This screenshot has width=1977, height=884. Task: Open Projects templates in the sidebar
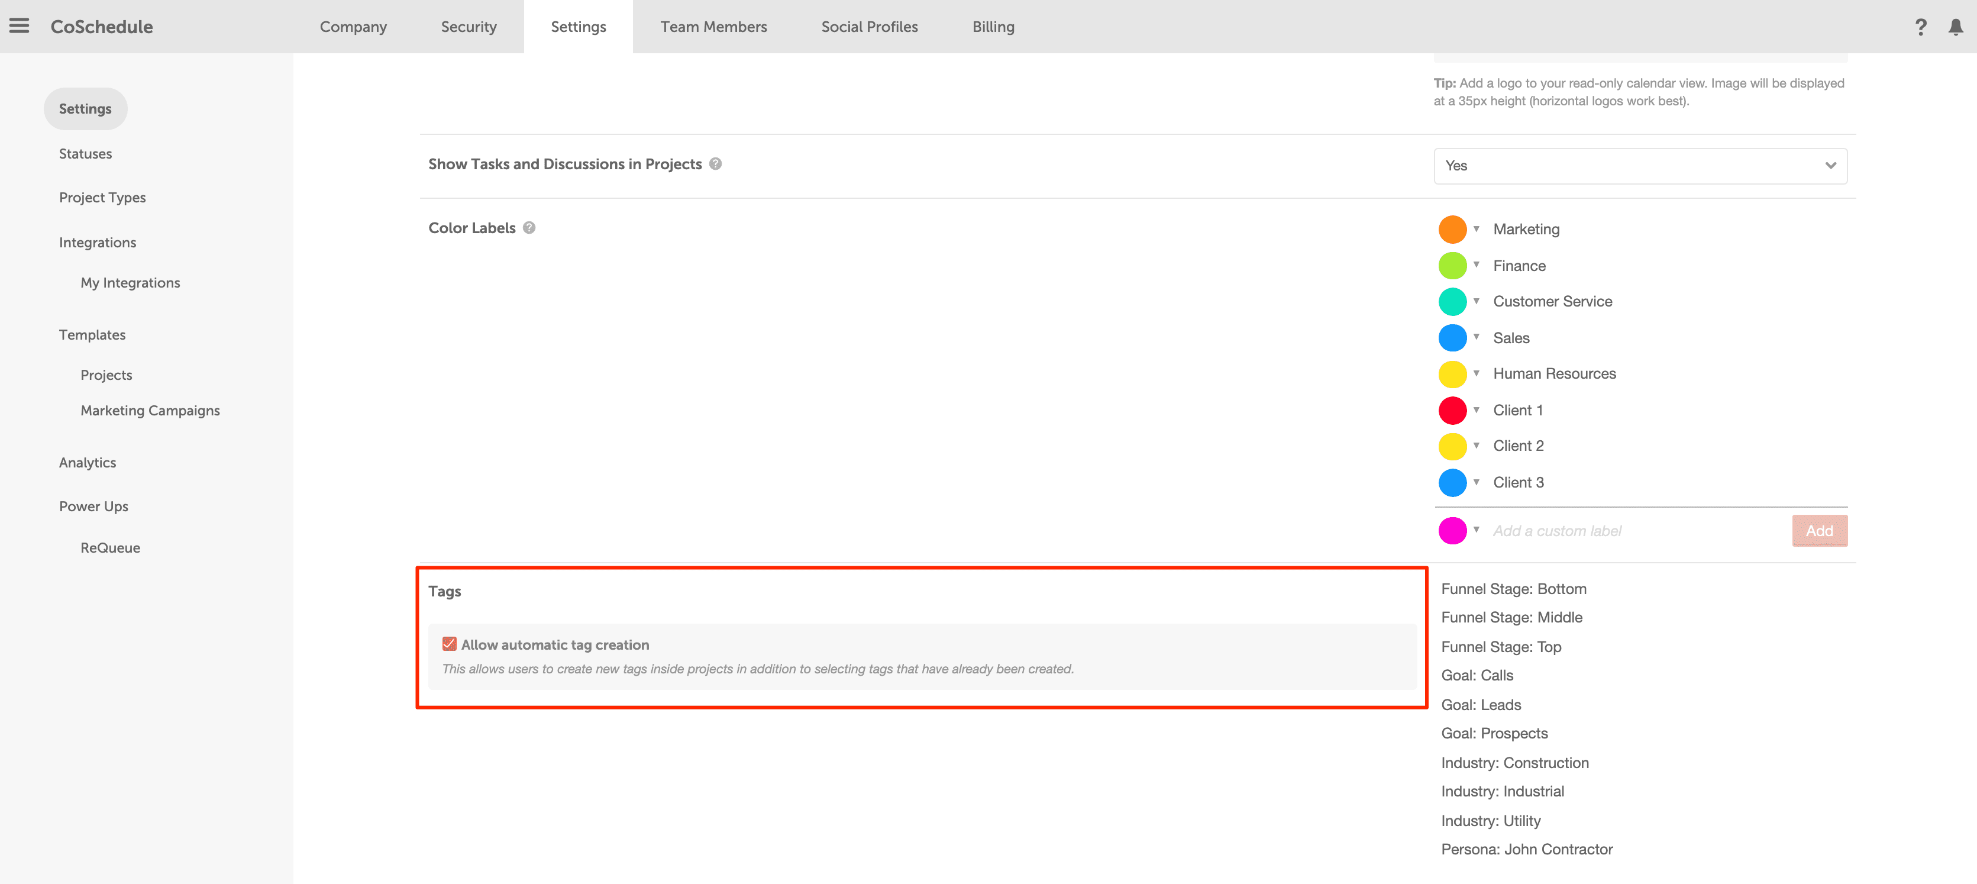click(106, 375)
